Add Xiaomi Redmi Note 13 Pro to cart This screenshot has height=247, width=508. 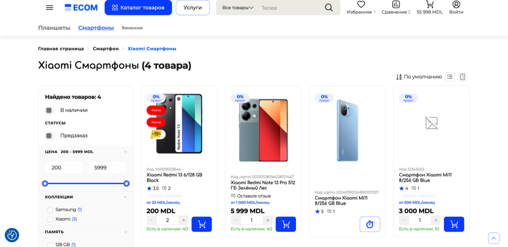pos(286,224)
